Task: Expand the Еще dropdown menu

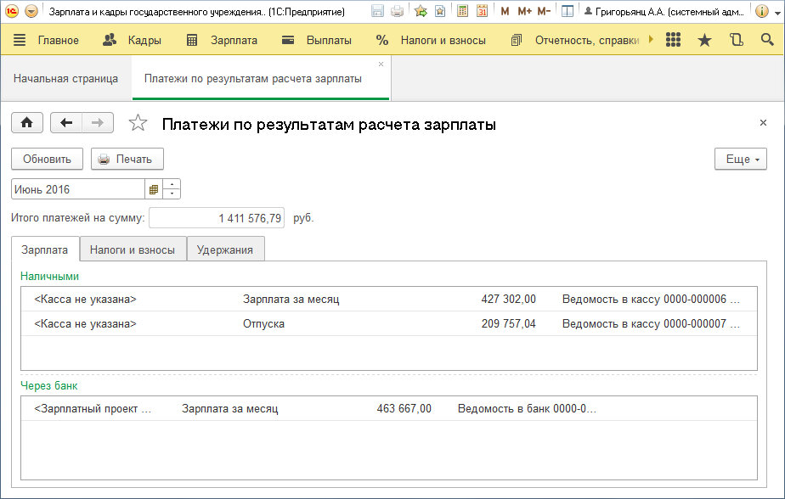Action: click(741, 159)
